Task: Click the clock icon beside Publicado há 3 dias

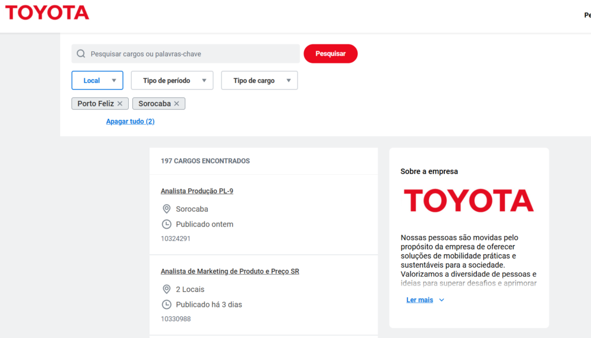Action: 167,305
